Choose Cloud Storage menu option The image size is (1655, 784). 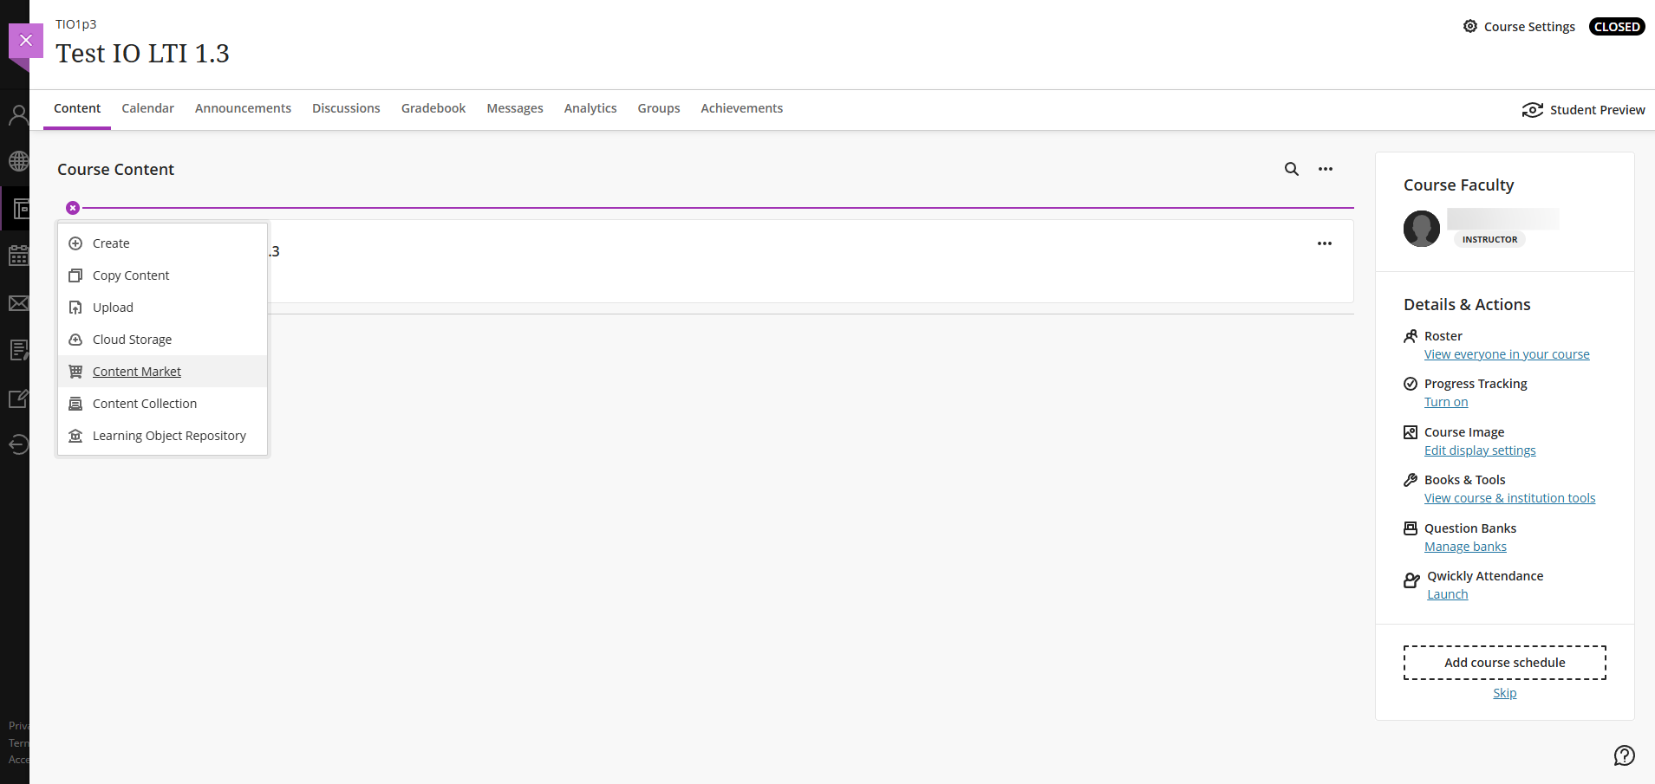(x=162, y=340)
